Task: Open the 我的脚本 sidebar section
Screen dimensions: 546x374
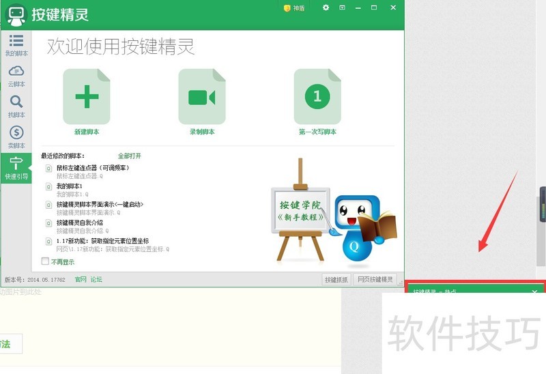Action: coord(16,45)
